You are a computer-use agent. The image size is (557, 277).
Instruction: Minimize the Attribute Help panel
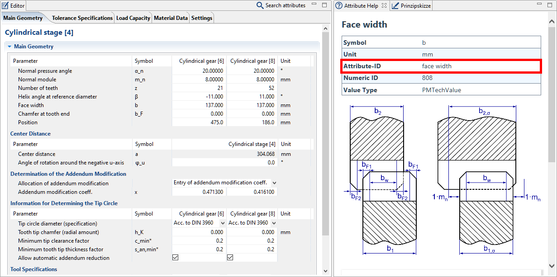[540, 5]
